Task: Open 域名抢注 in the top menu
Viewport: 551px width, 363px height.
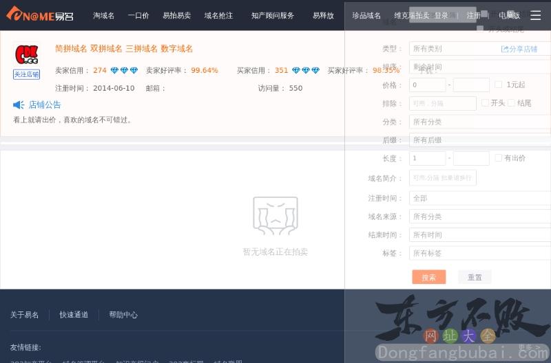Action: point(218,15)
